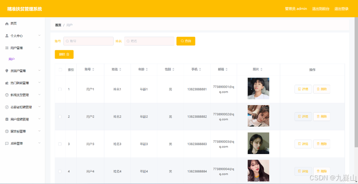
Task: Expand 热门新闻管理 with its chevron arrow
Action: [39, 82]
